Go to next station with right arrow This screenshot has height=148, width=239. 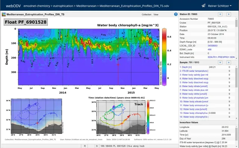coord(229,14)
